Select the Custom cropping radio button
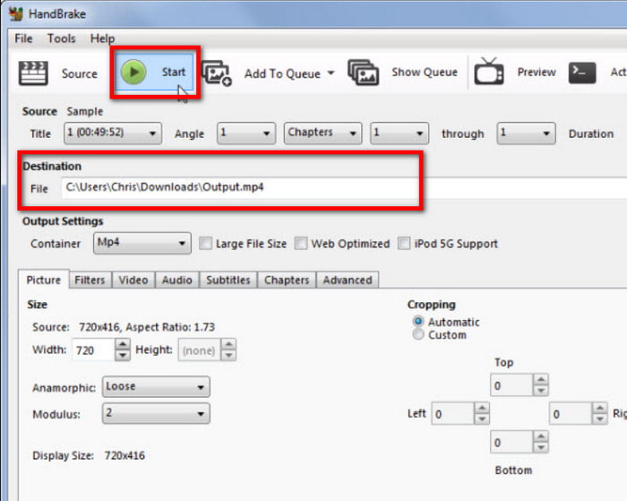 click(418, 334)
